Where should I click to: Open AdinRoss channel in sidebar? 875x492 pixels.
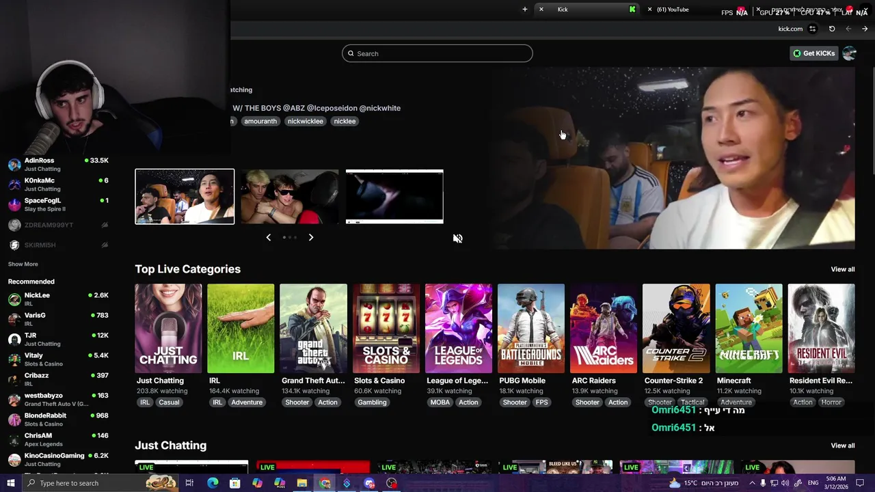58,164
